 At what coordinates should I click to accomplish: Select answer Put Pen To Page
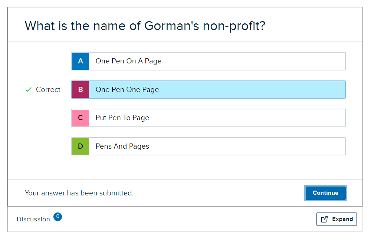click(x=122, y=118)
